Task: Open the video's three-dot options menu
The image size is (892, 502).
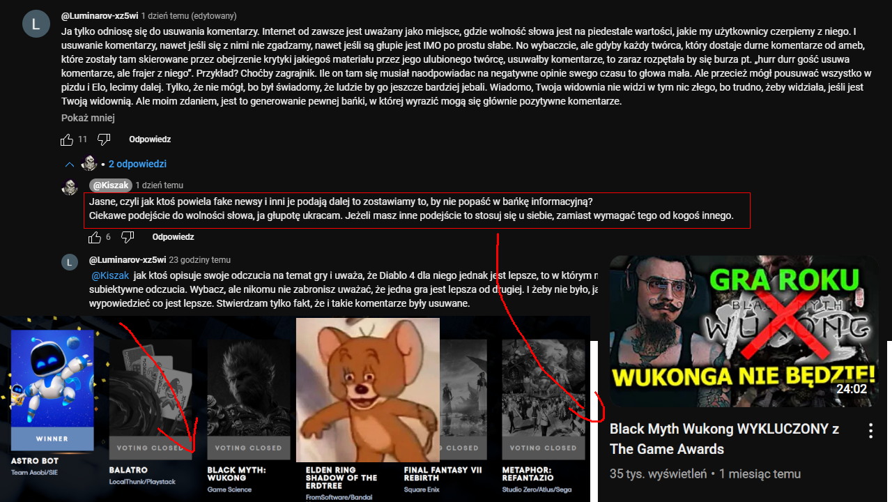Action: (x=870, y=431)
